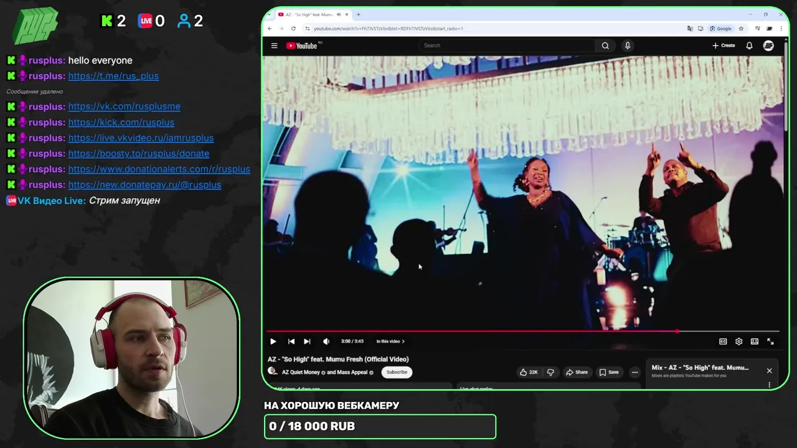
Task: Reload the browser page
Action: point(293,29)
